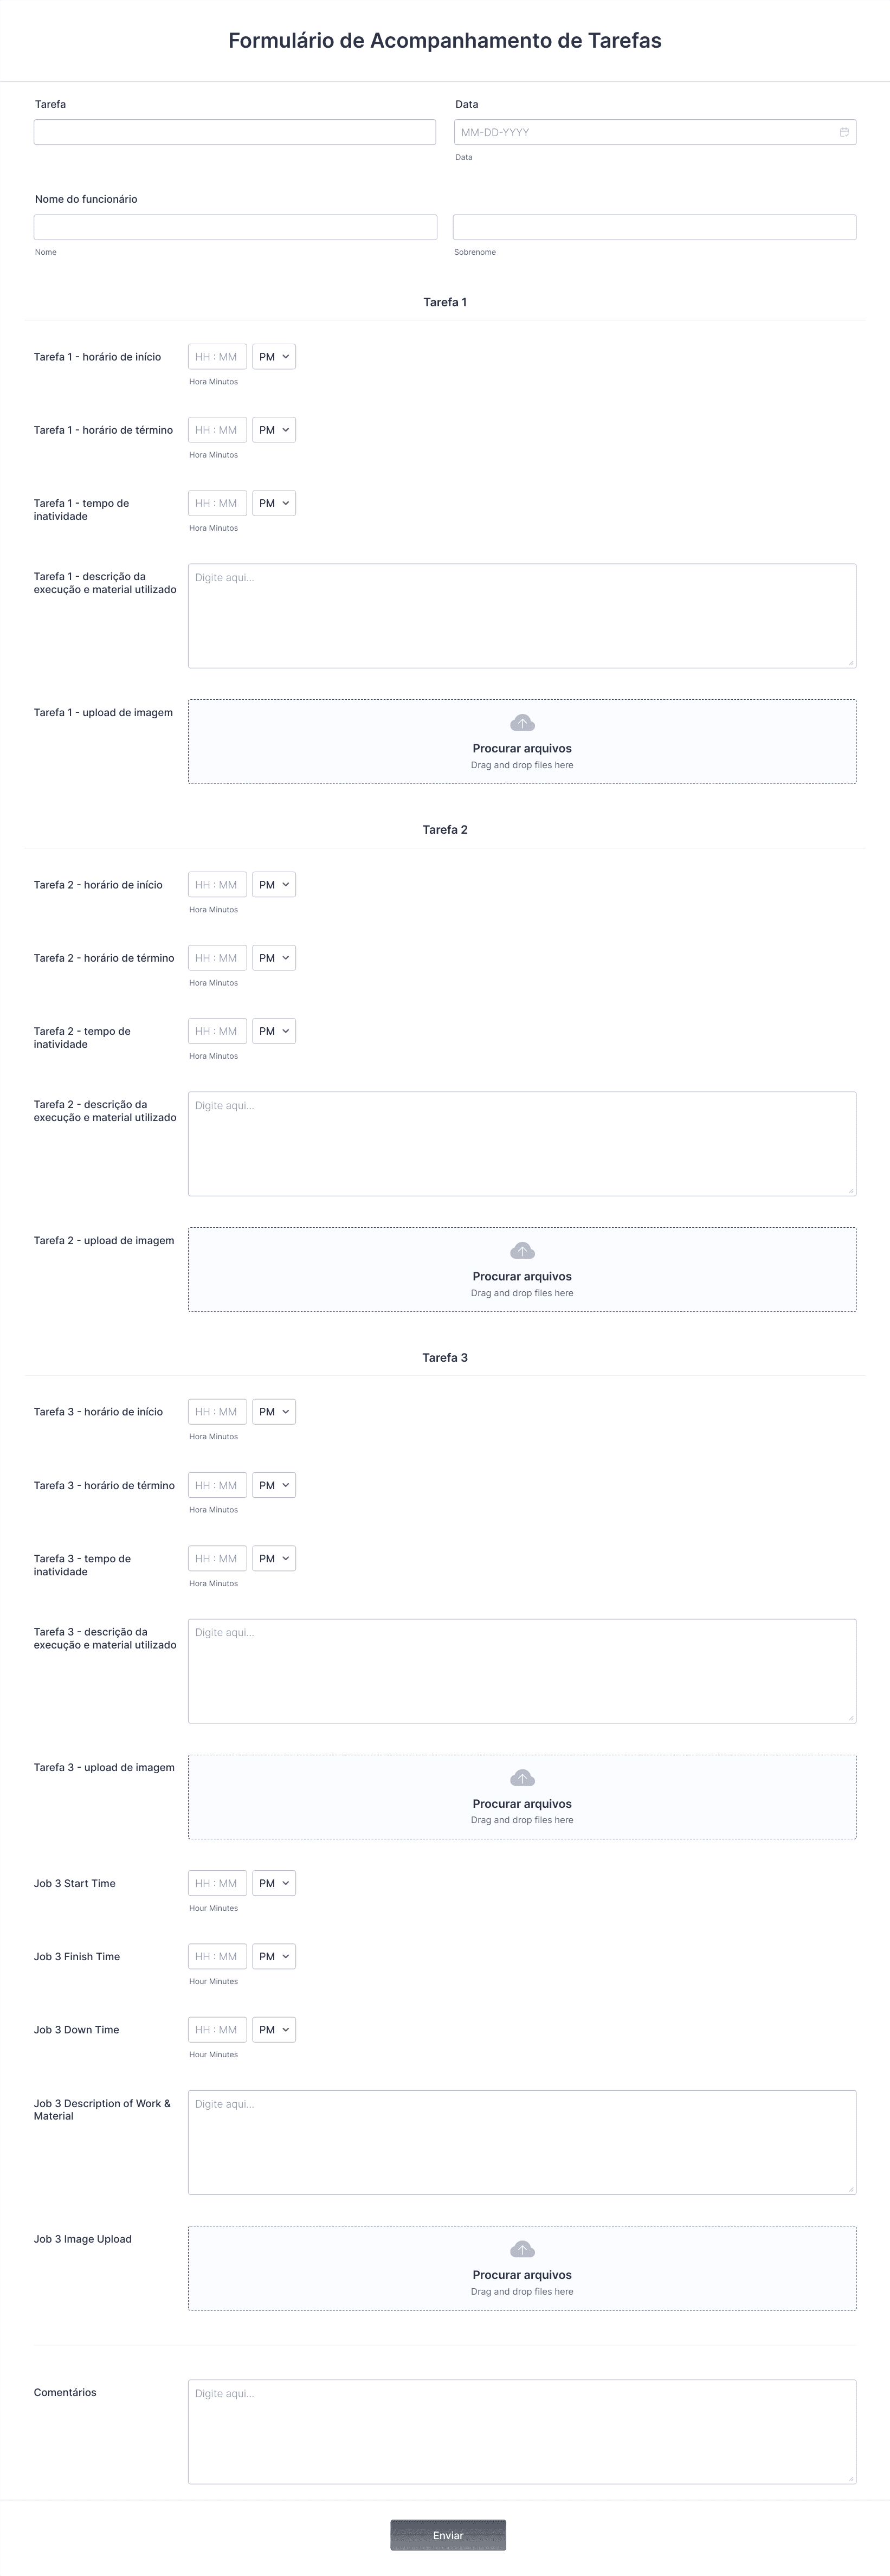
Task: Click Procurar arquivos under Tarefa 1 upload
Action: pos(522,748)
